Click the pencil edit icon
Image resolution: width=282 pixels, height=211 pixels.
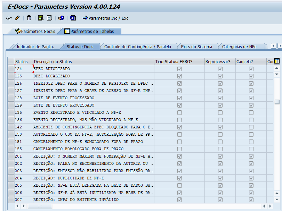point(17,18)
